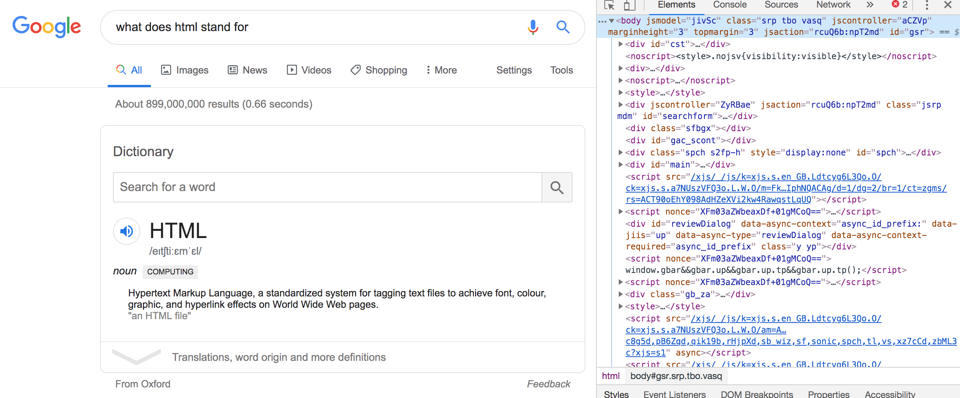Viewport: 960px width, 398px height.
Task: Select the noscript style nojsv line
Action: pos(781,56)
